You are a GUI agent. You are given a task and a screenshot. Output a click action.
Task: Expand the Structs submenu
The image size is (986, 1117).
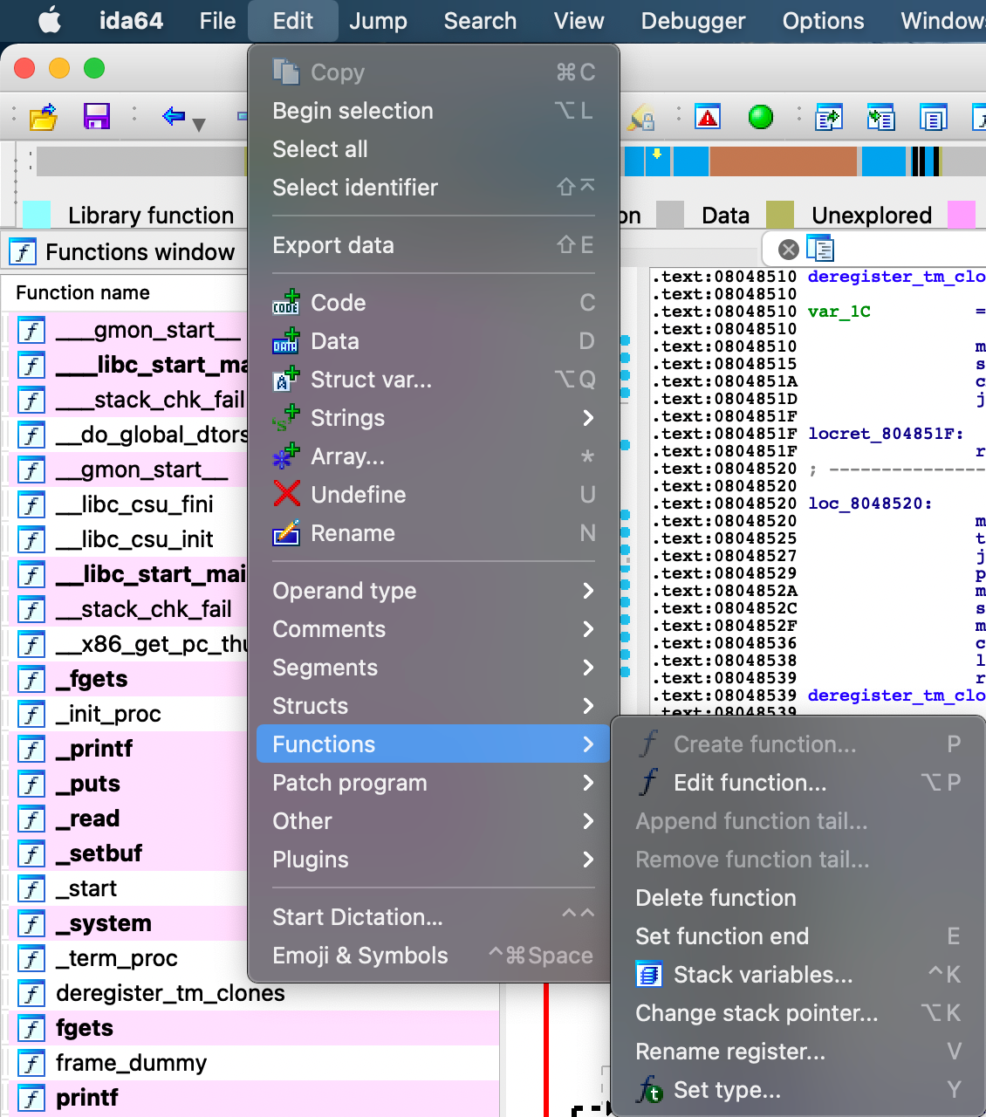tap(434, 706)
